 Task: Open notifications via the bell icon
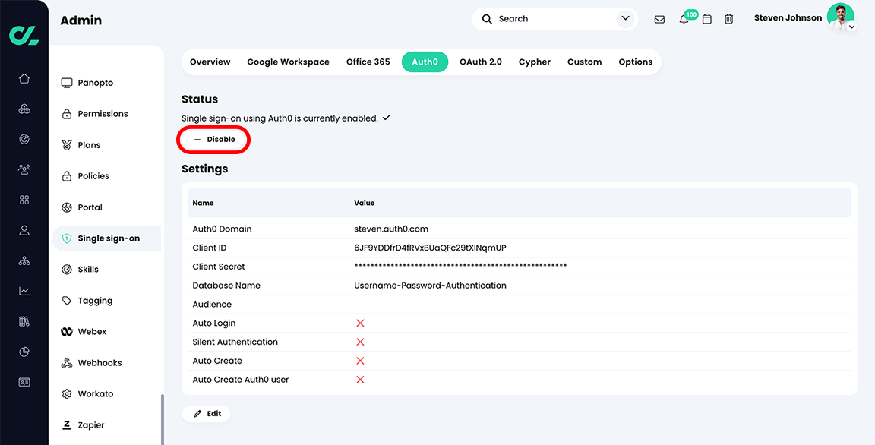pyautogui.click(x=683, y=18)
